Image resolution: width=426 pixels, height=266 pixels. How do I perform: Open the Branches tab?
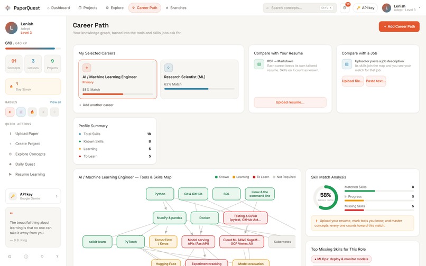click(x=176, y=8)
